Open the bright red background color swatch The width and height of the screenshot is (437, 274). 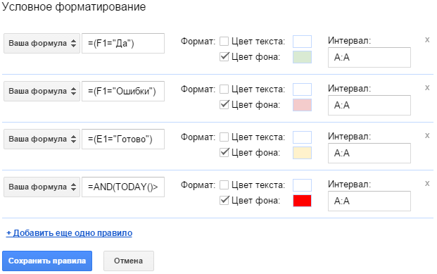[x=302, y=201]
